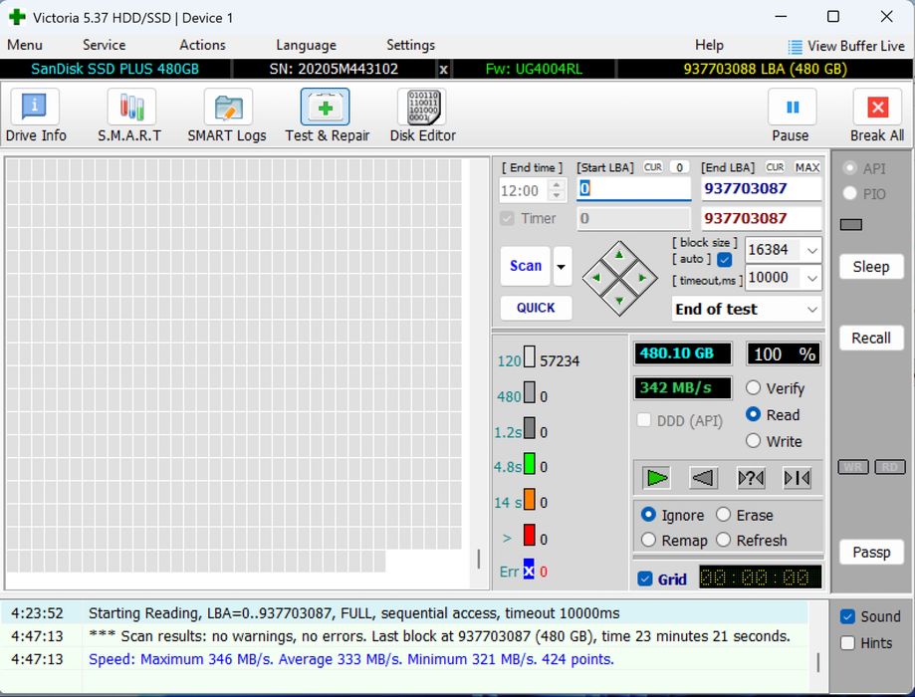Click the Victoria green cross app icon

tap(17, 17)
